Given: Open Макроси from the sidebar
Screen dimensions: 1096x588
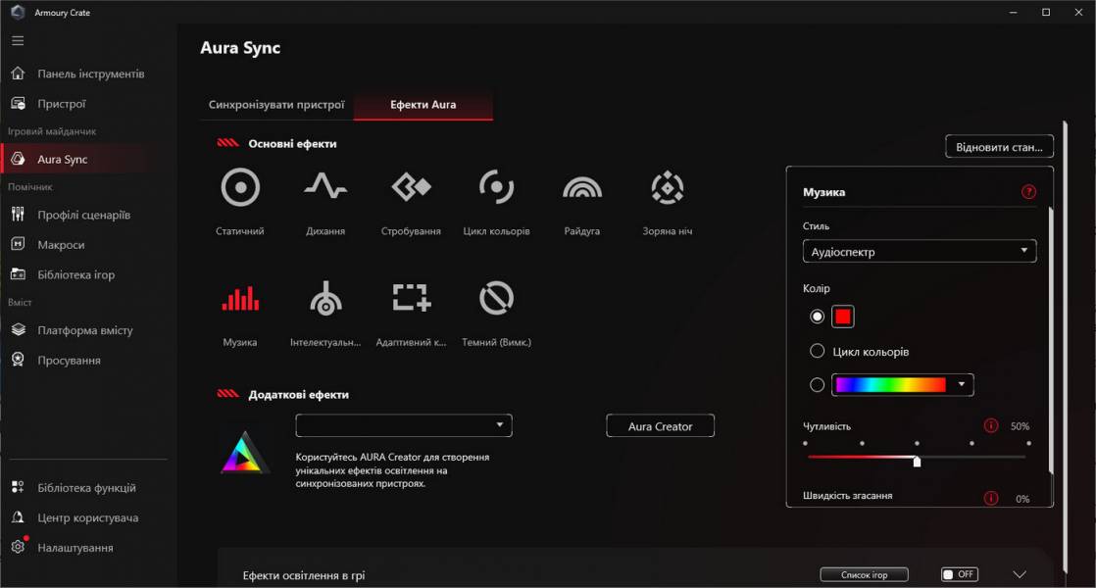Looking at the screenshot, I should click(x=61, y=244).
